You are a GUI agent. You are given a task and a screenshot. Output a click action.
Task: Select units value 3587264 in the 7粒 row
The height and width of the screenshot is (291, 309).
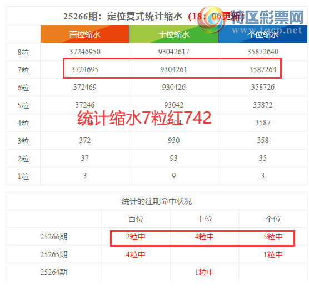263,69
